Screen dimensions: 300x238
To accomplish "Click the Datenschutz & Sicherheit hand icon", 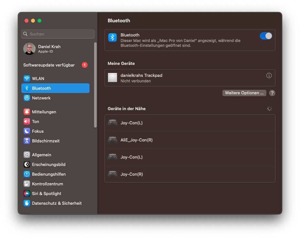I will (27, 203).
